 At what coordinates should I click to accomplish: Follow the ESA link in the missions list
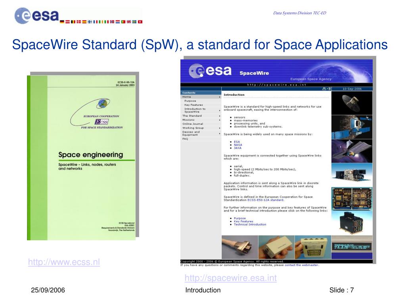click(237, 142)
